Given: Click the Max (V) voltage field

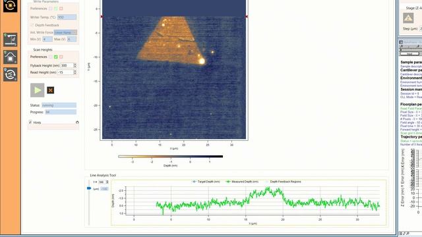Looking at the screenshot, I should [x=72, y=39].
